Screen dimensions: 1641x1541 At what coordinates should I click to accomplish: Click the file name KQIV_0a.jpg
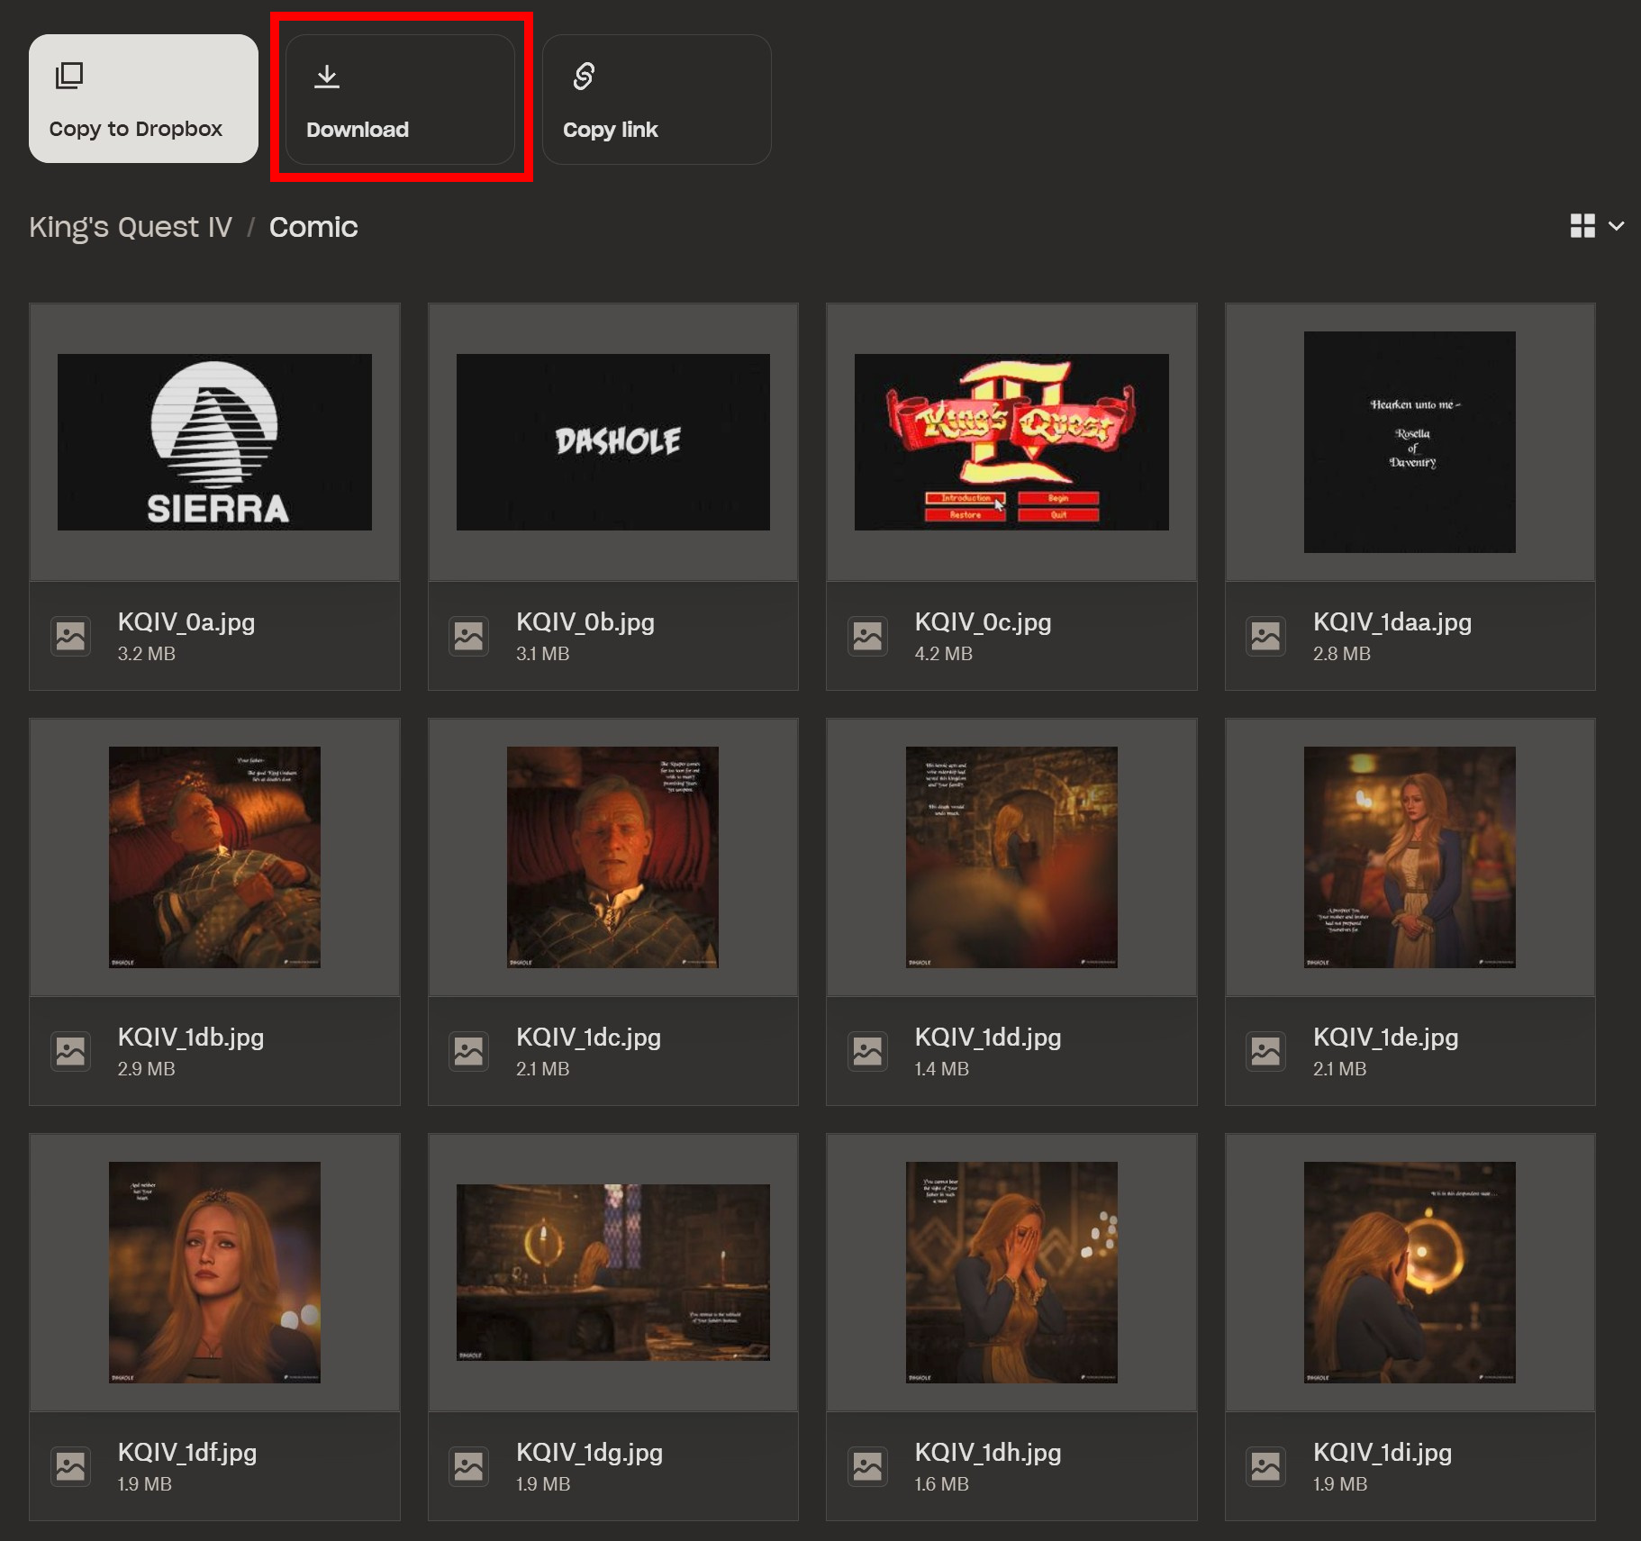point(186,622)
